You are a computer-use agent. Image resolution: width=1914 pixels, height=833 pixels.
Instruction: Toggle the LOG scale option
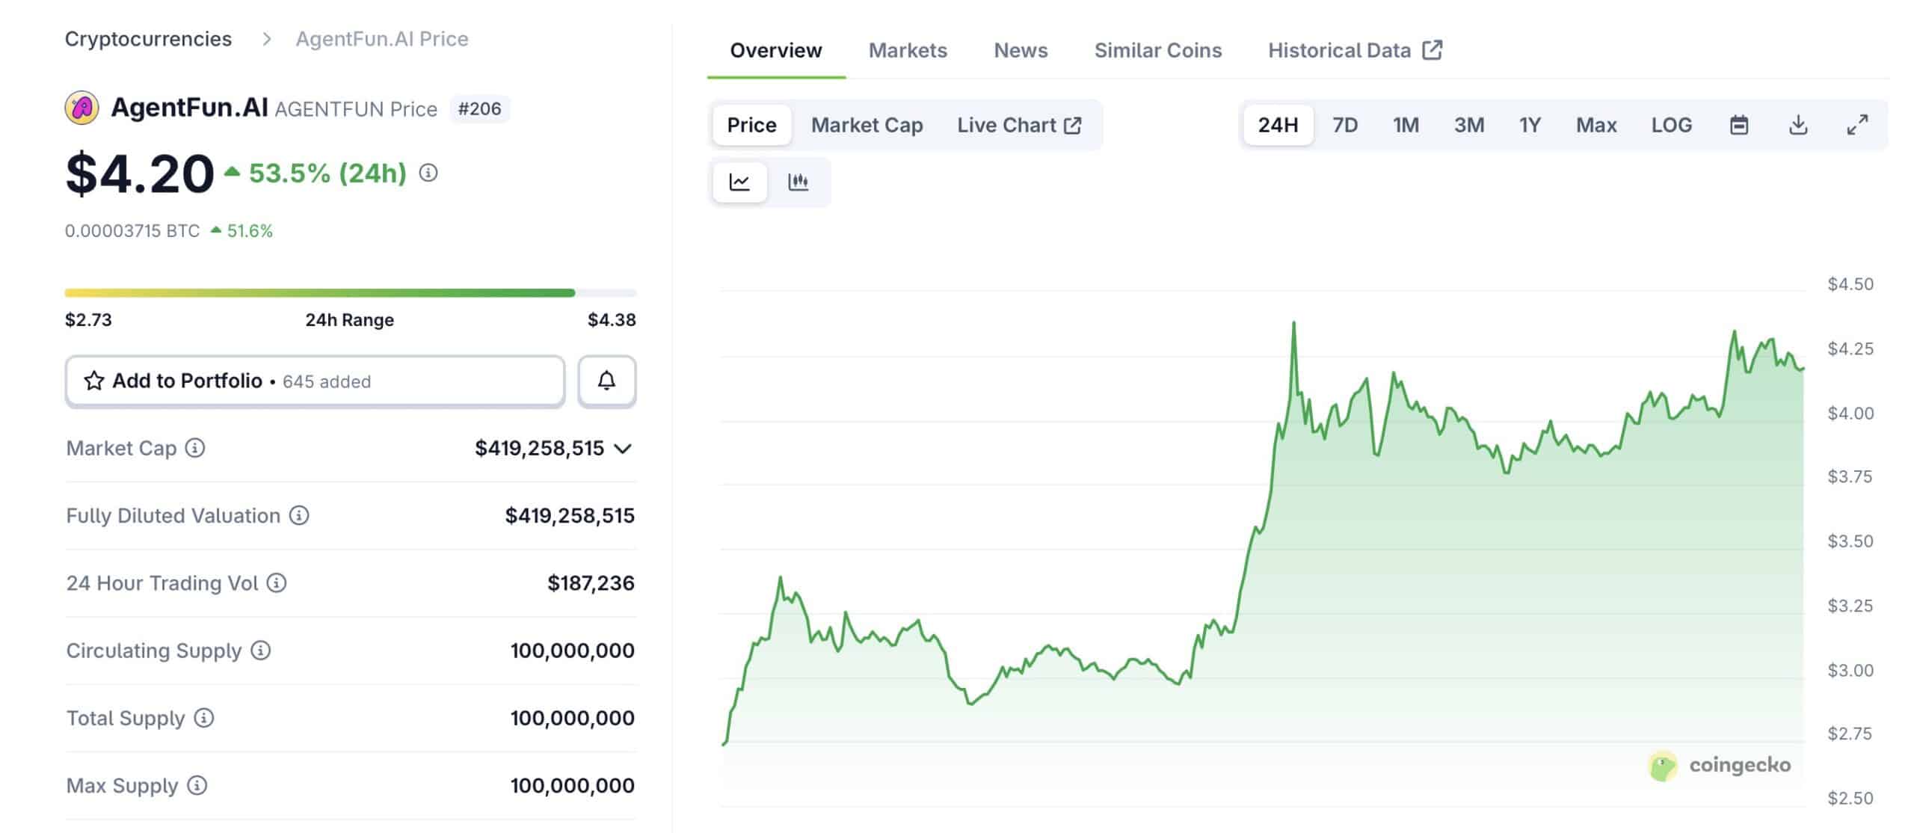pyautogui.click(x=1672, y=125)
